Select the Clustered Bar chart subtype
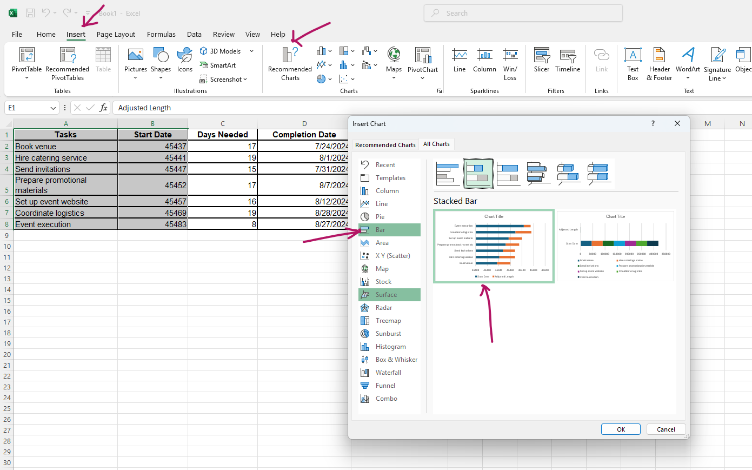Screen dimensions: 752x470 448,173
